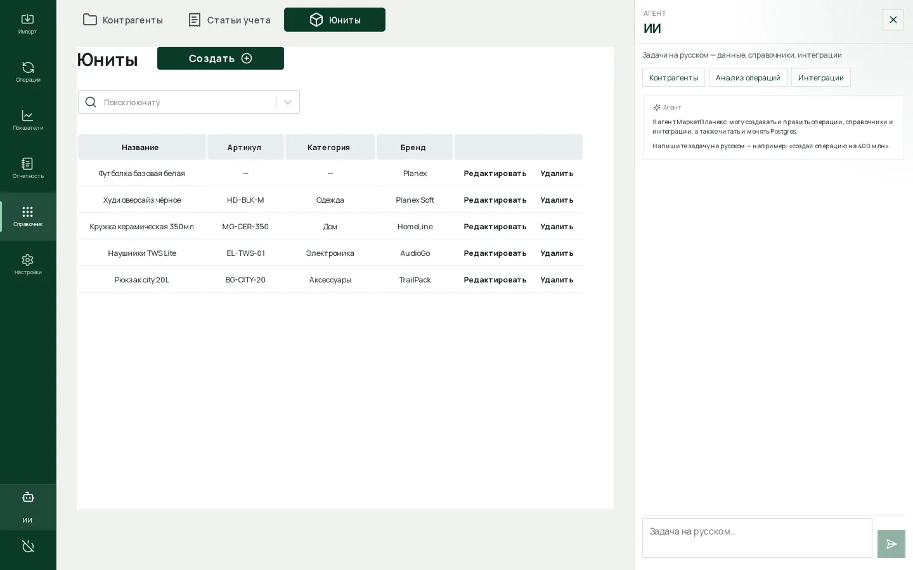
Task: Create a new unit with Создать
Action: point(221,58)
